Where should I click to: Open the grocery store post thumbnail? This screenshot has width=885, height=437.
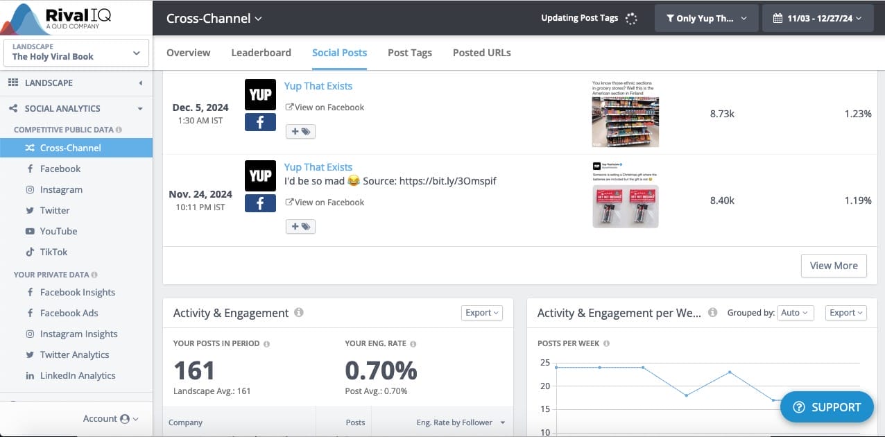[x=625, y=114]
